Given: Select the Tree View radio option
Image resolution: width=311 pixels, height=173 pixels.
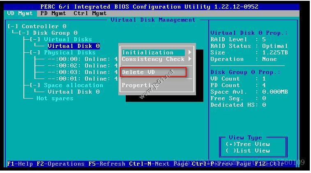Looking at the screenshot, I should (248, 144).
